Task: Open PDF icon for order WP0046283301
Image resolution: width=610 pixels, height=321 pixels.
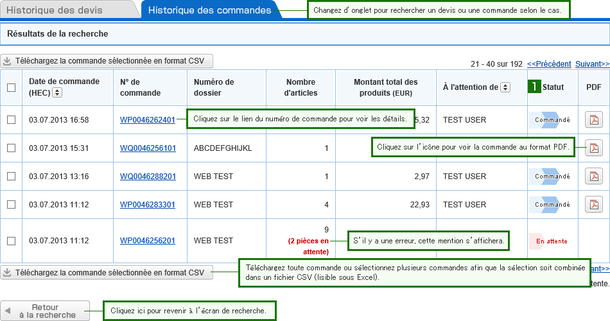Action: click(594, 204)
